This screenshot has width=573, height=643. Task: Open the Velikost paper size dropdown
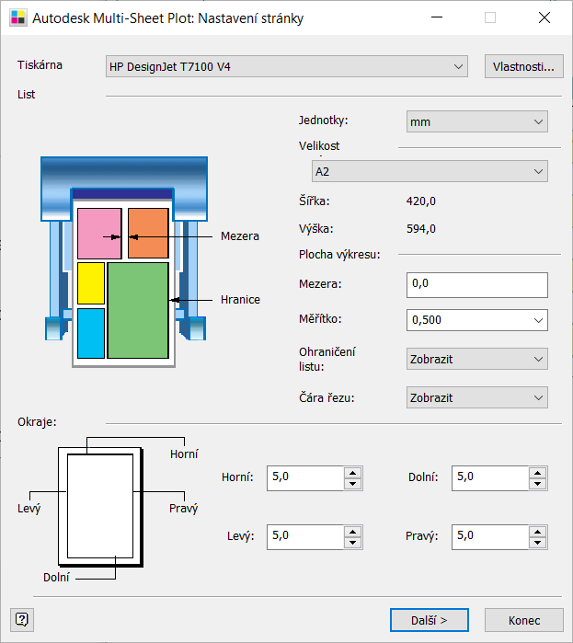(x=538, y=172)
